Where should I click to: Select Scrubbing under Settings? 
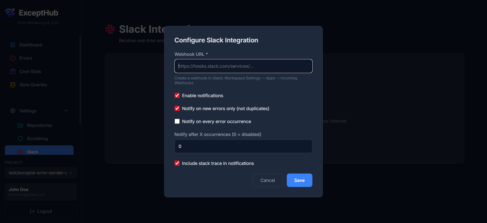[x=39, y=139]
